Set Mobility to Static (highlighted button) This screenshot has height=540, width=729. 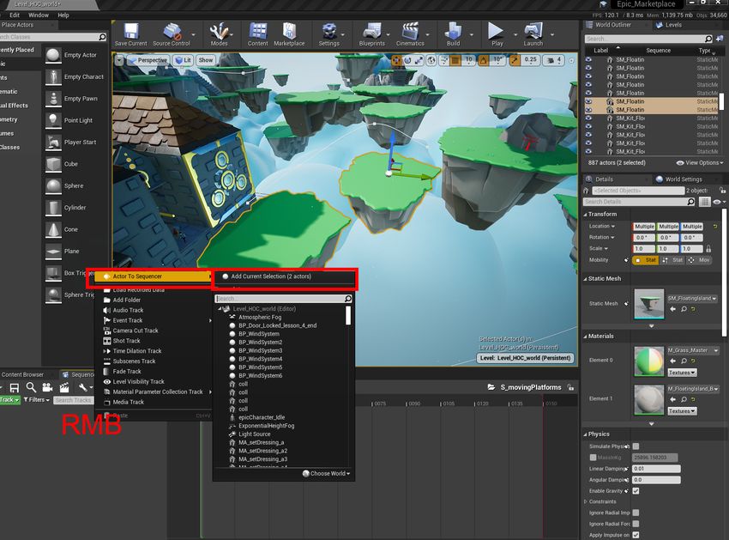pyautogui.click(x=647, y=260)
